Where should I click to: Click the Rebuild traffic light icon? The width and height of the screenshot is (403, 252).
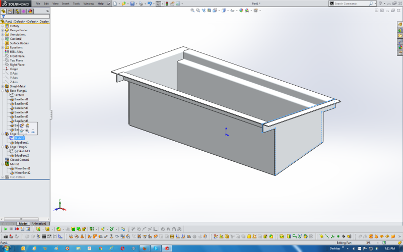167,4
